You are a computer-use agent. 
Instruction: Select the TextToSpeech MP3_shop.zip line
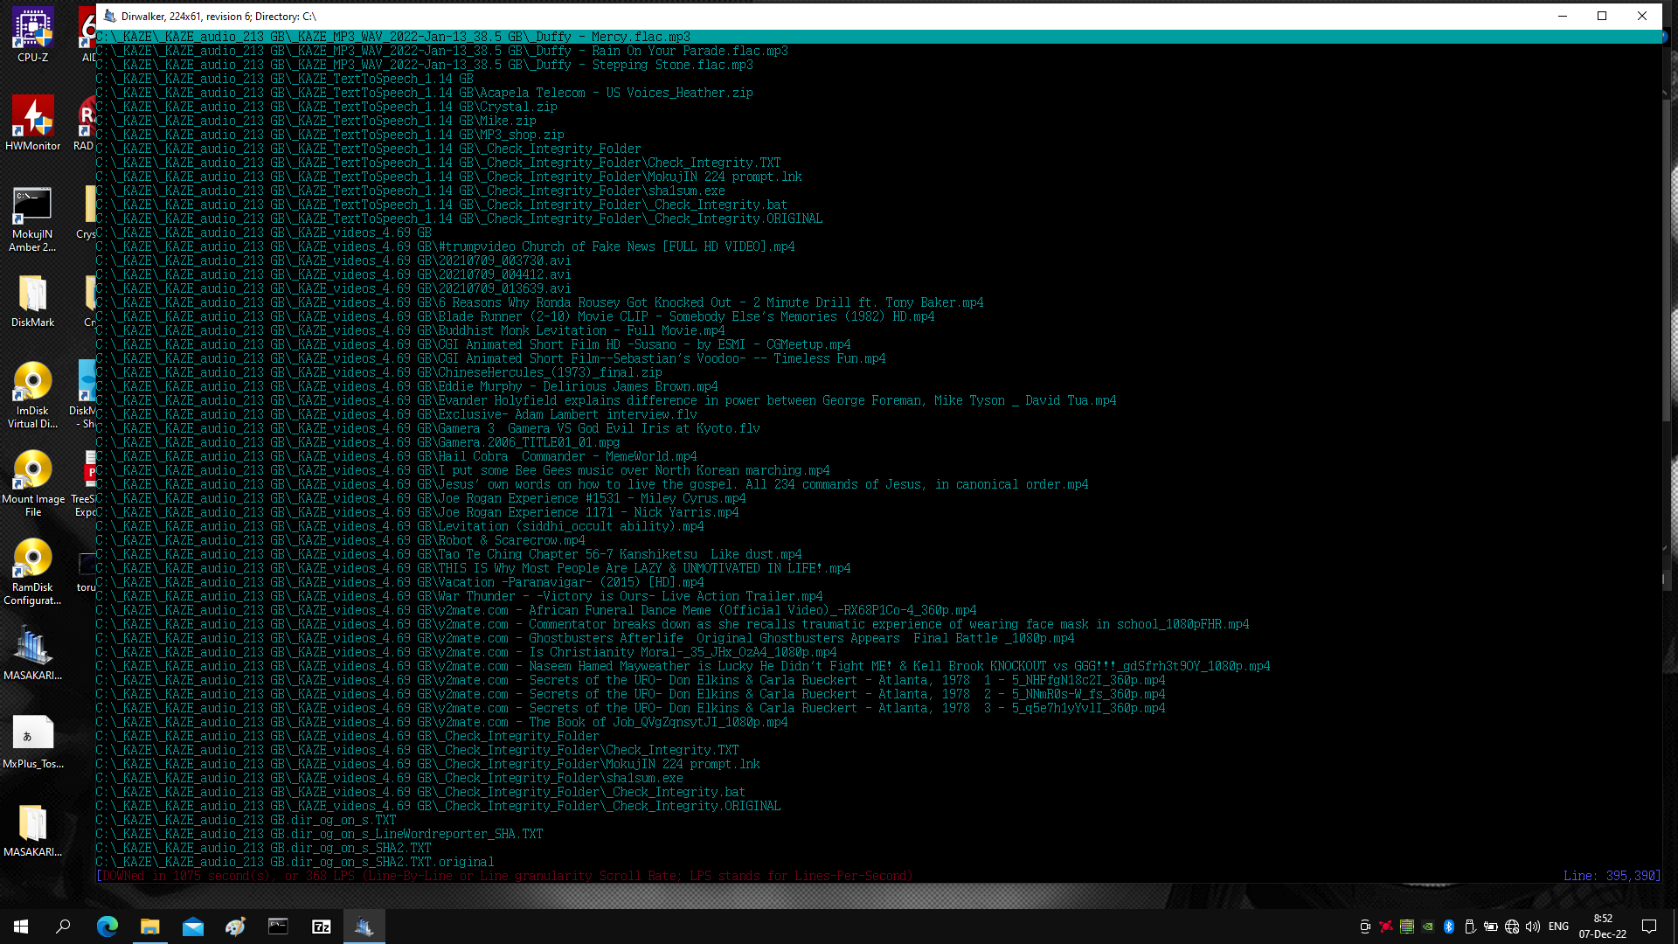click(x=330, y=135)
